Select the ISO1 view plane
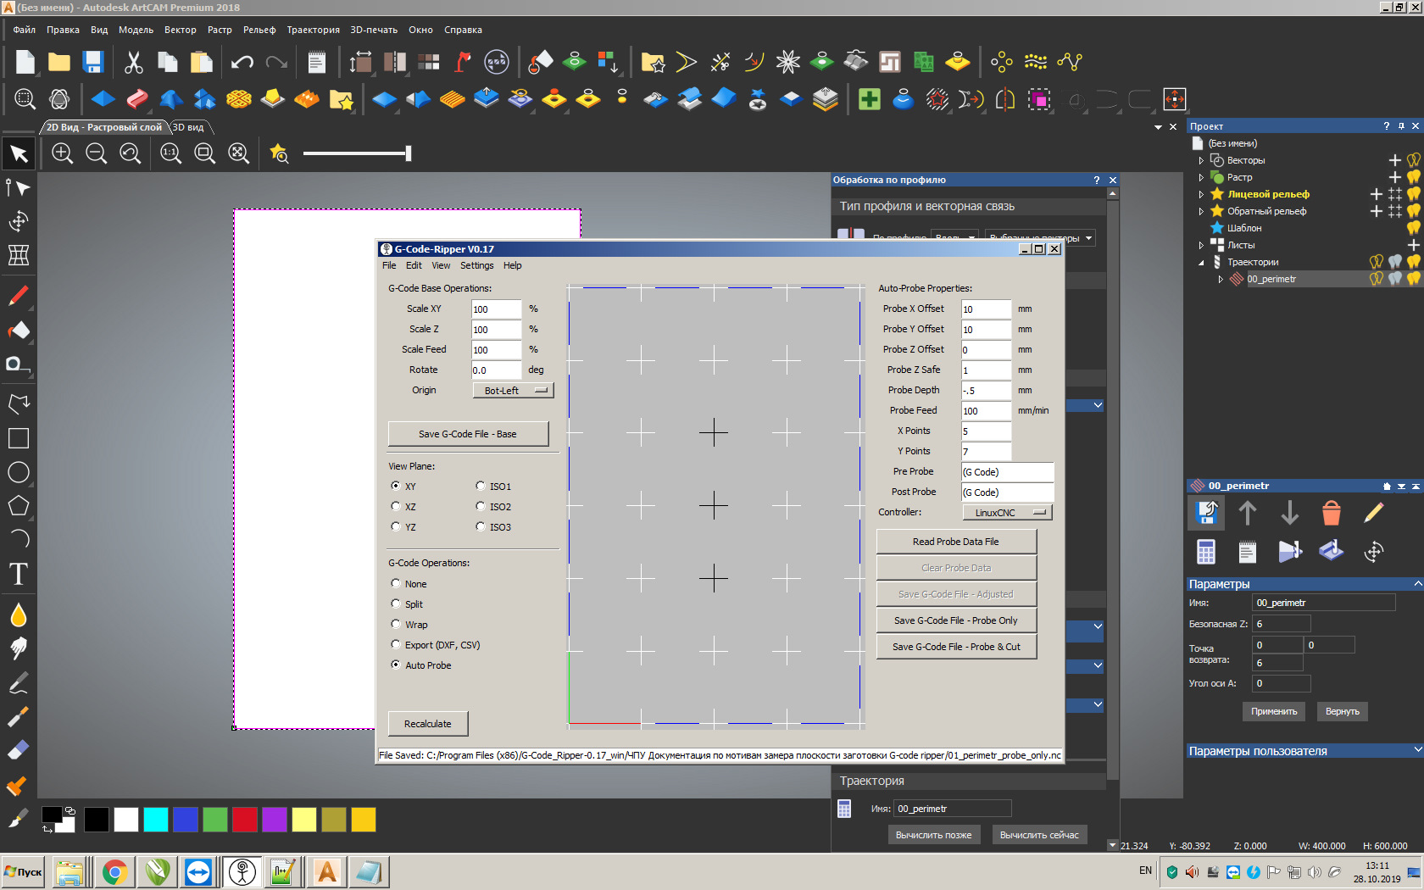 (x=481, y=486)
